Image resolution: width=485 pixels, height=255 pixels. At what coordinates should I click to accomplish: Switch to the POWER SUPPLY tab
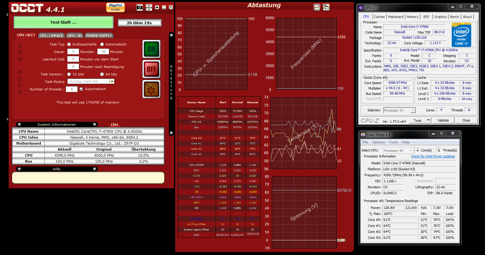(x=99, y=36)
